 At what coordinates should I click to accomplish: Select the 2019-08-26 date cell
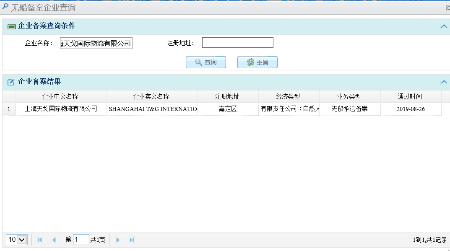click(x=411, y=109)
